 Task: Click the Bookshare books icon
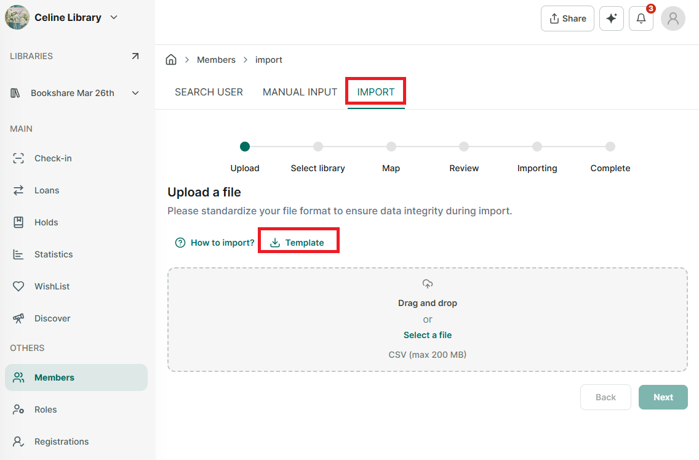(x=15, y=93)
